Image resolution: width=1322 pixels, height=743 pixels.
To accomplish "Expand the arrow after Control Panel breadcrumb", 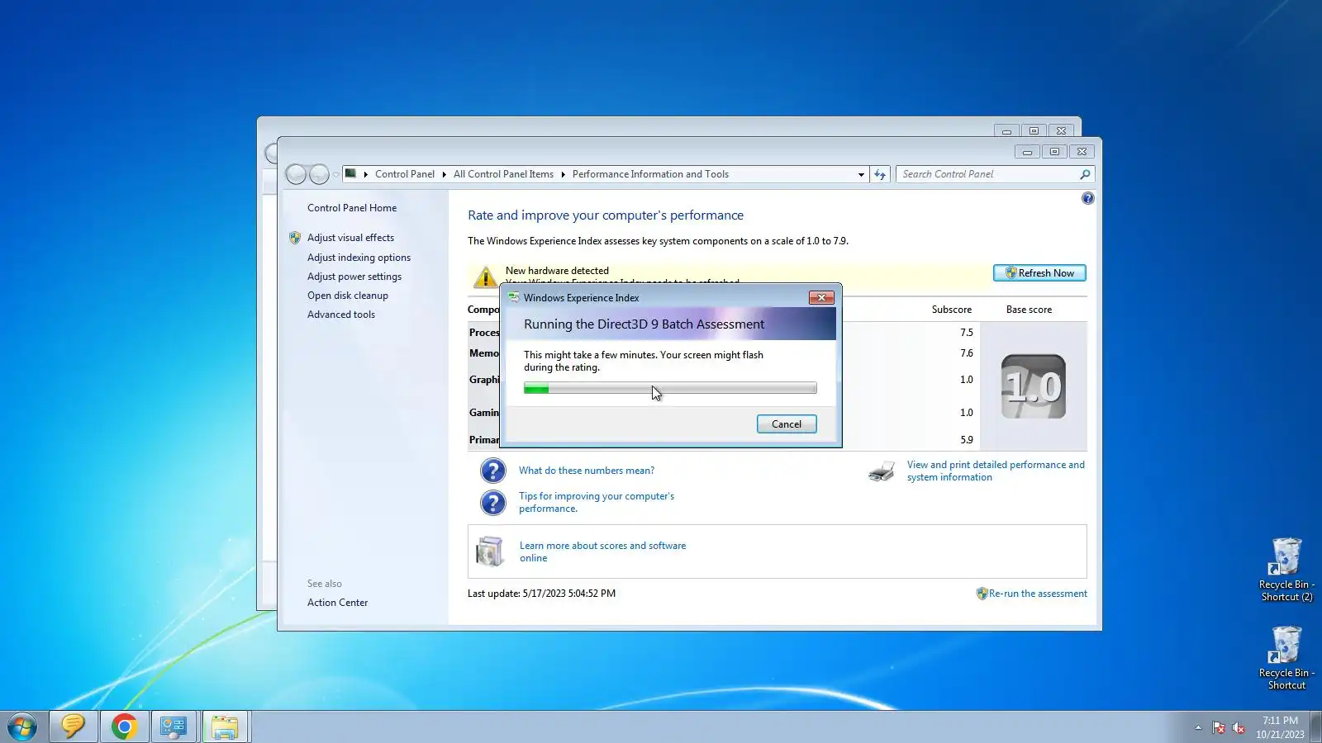I will coord(444,174).
